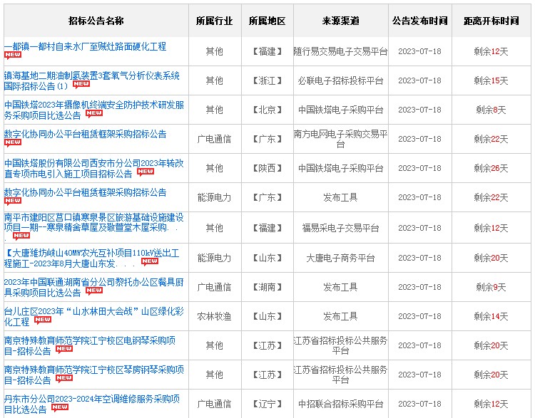The image size is (535, 418).
Task: Open 南京特殊教育师范学院 琴房钢琴采购 tender
Action: click(93, 370)
